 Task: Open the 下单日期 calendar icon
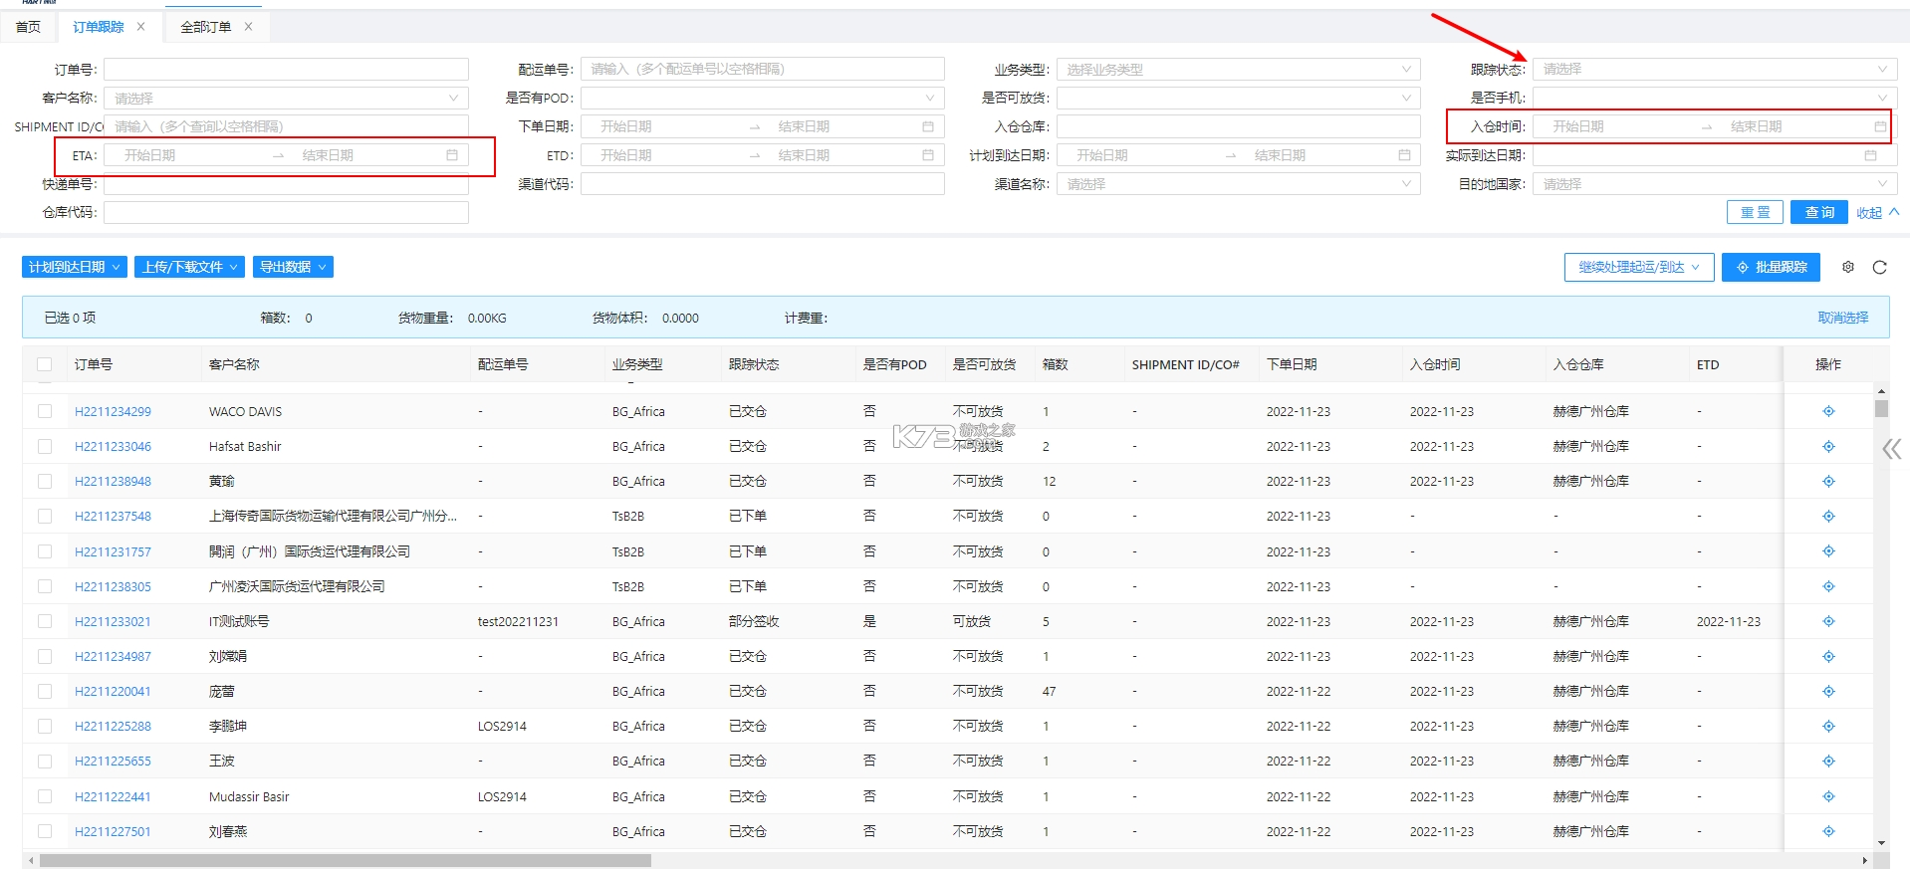[928, 126]
